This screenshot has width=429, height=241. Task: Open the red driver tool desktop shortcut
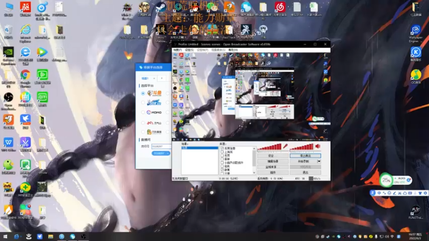click(x=25, y=9)
